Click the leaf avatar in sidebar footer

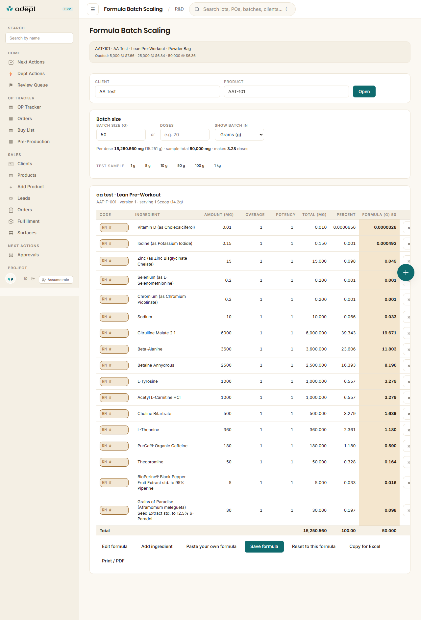[11, 279]
